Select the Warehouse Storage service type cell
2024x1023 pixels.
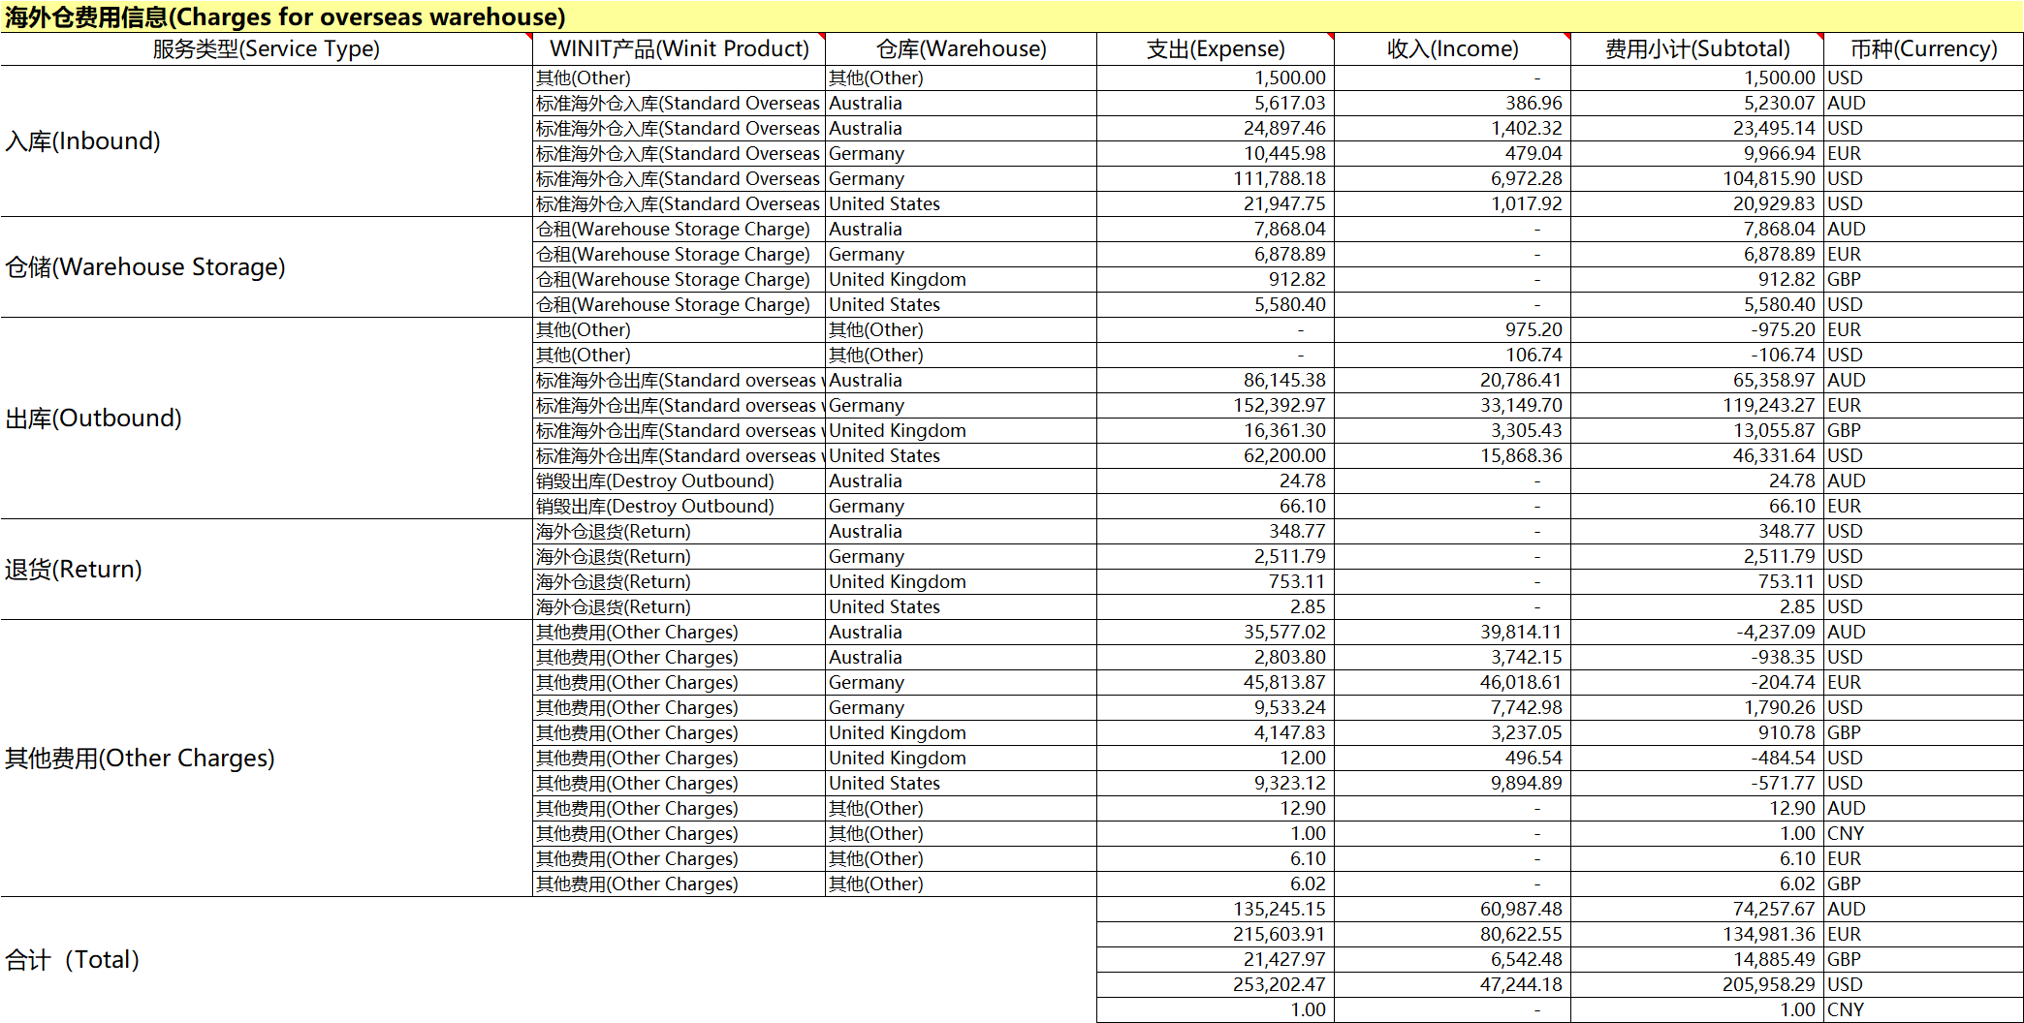267,266
